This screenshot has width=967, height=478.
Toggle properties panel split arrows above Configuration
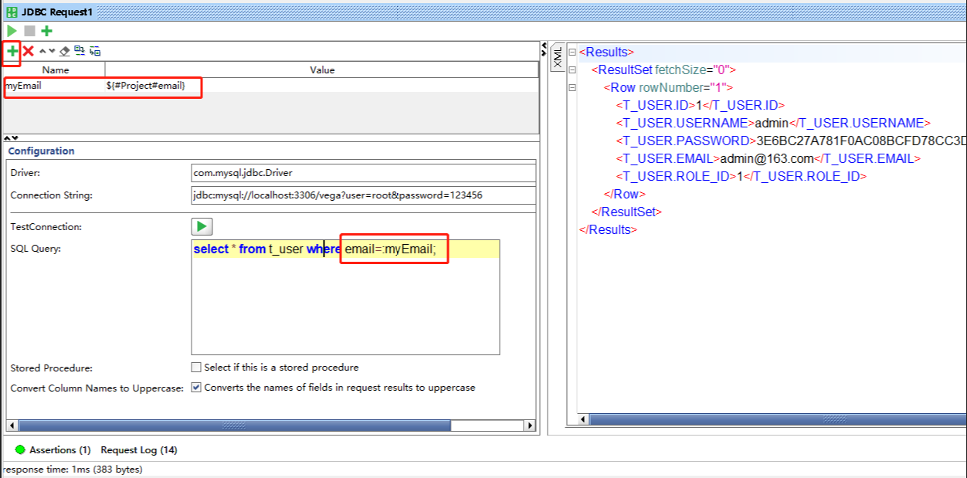click(11, 137)
